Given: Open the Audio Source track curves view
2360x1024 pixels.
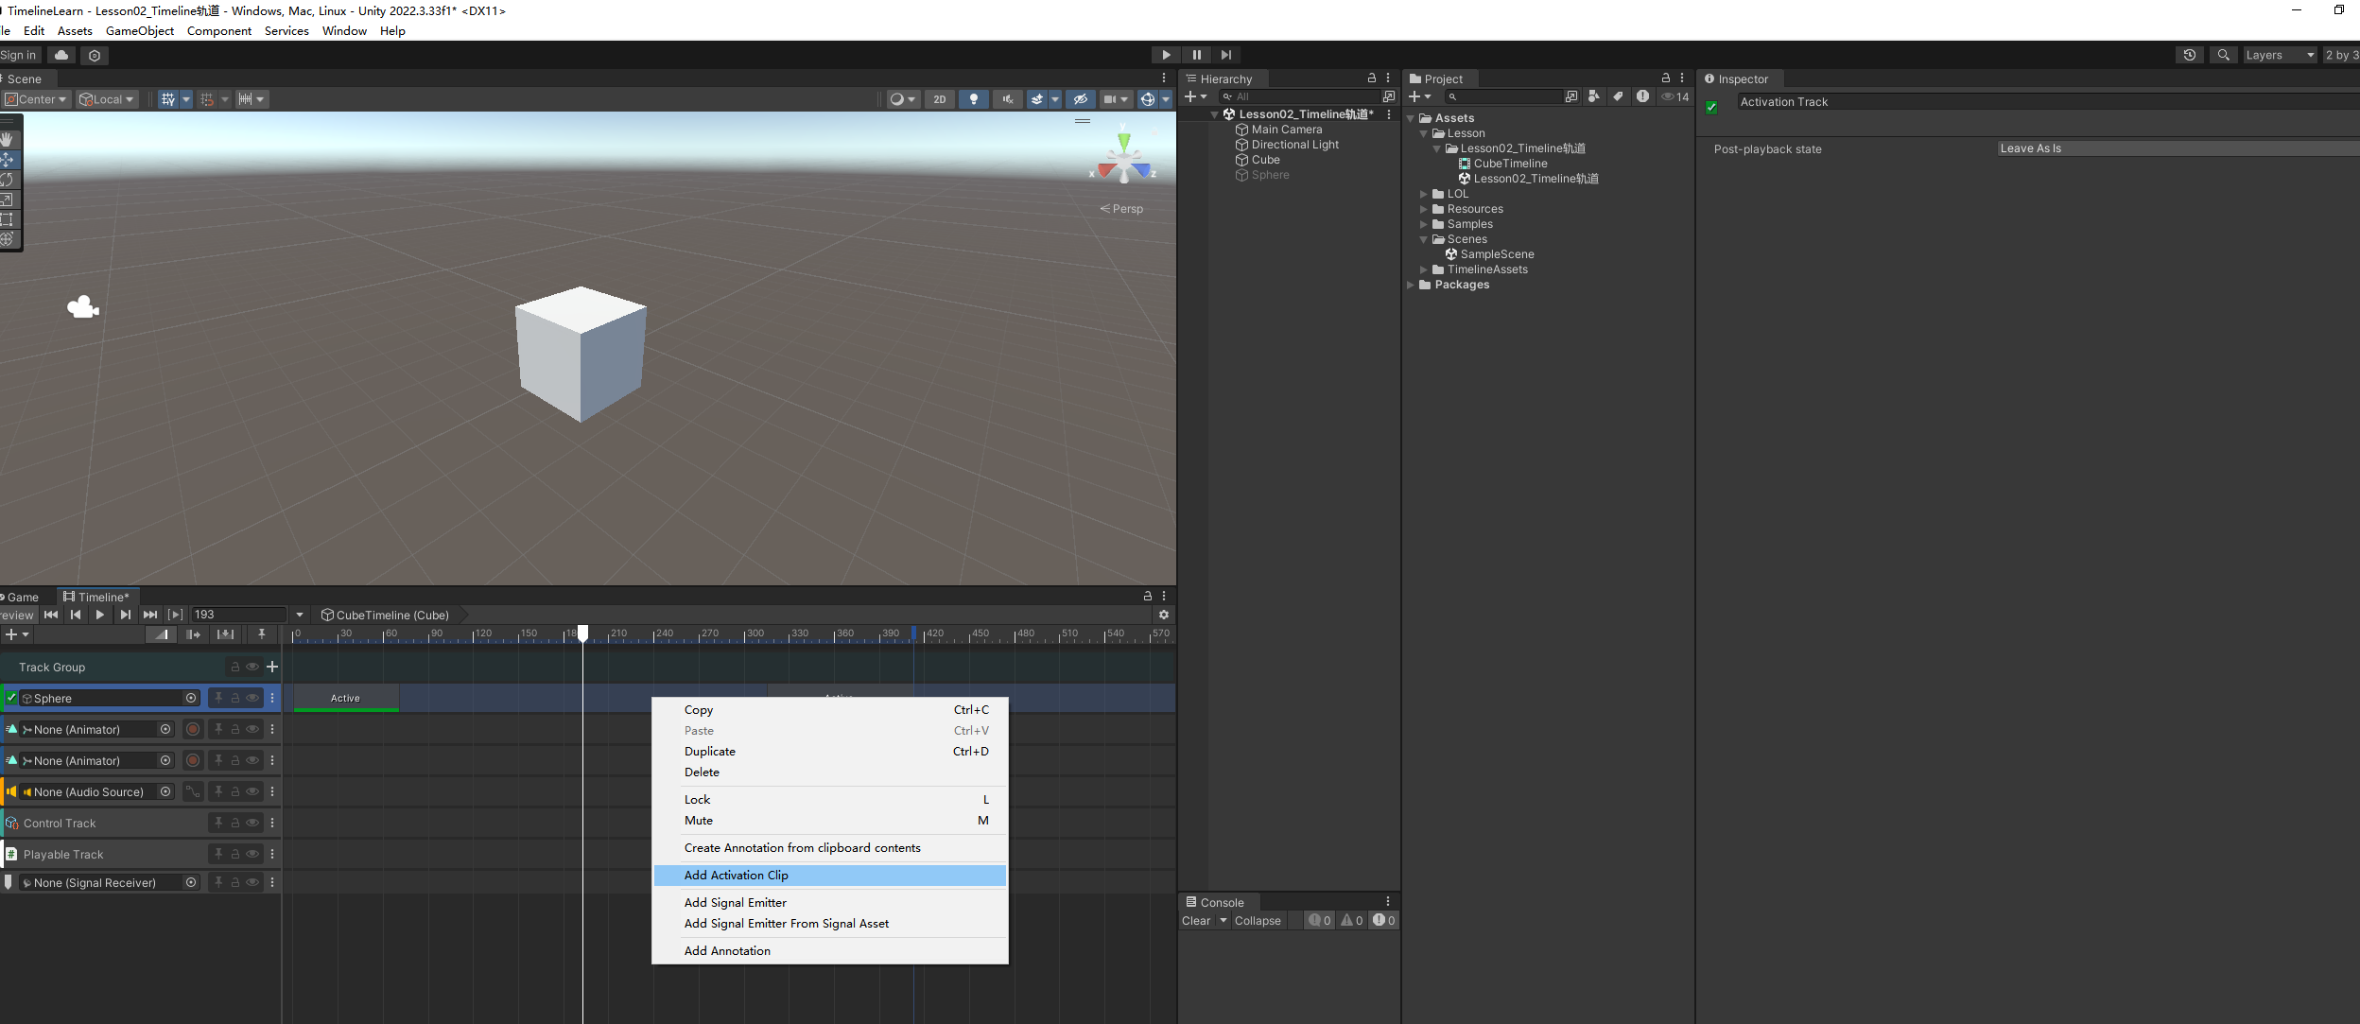Looking at the screenshot, I should [193, 791].
